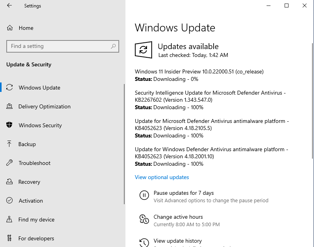Click the Updates available heading
Viewport: 314px width, 247px height.
tap(188, 46)
